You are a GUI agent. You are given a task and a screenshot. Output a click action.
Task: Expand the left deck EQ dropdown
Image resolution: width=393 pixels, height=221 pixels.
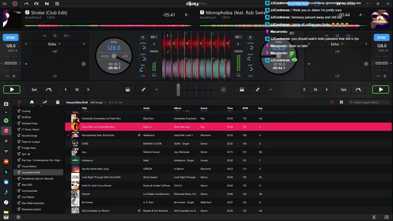154,37
